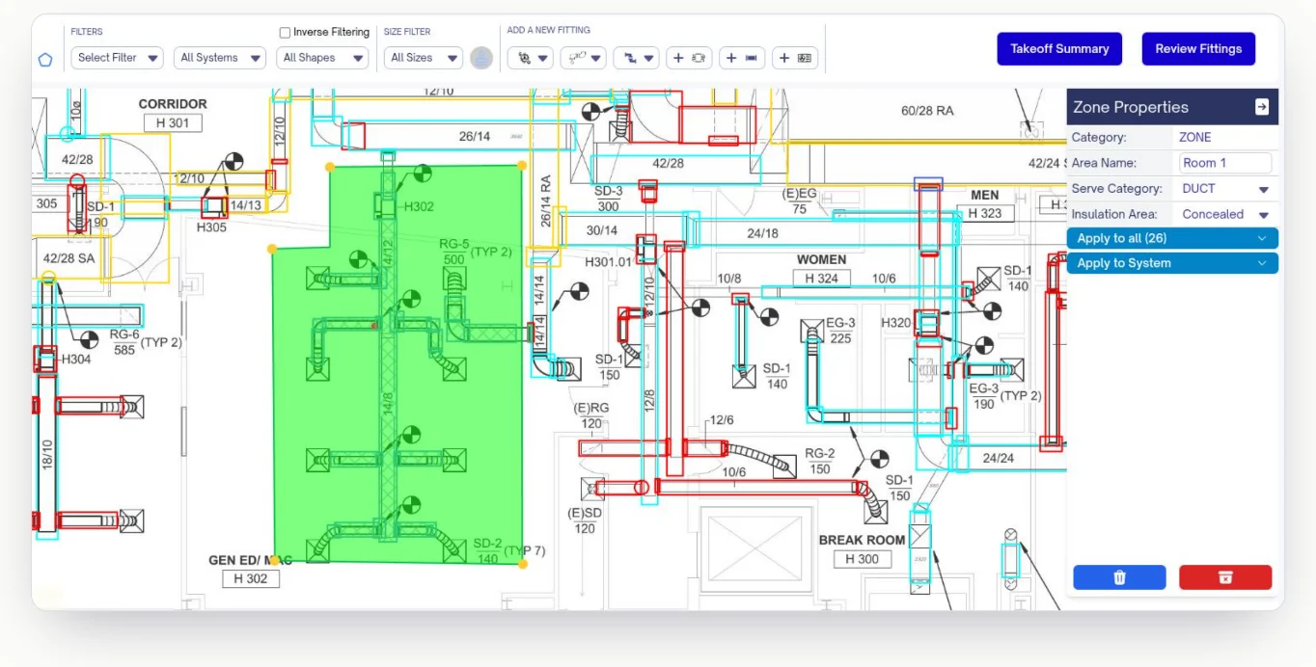Click the H 301 corridor room label
The width and height of the screenshot is (1316, 667).
173,123
